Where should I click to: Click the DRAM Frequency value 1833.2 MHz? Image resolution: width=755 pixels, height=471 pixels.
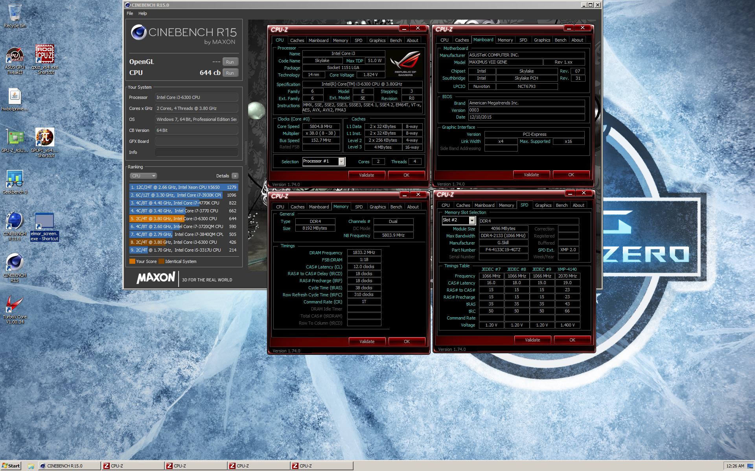[x=364, y=253]
